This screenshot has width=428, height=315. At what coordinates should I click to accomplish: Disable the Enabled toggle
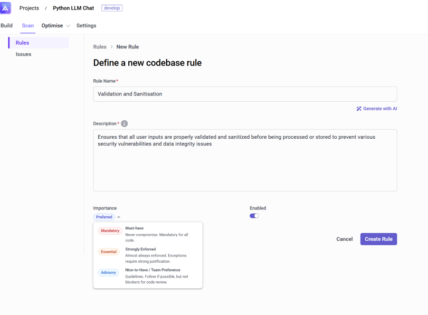pyautogui.click(x=254, y=216)
